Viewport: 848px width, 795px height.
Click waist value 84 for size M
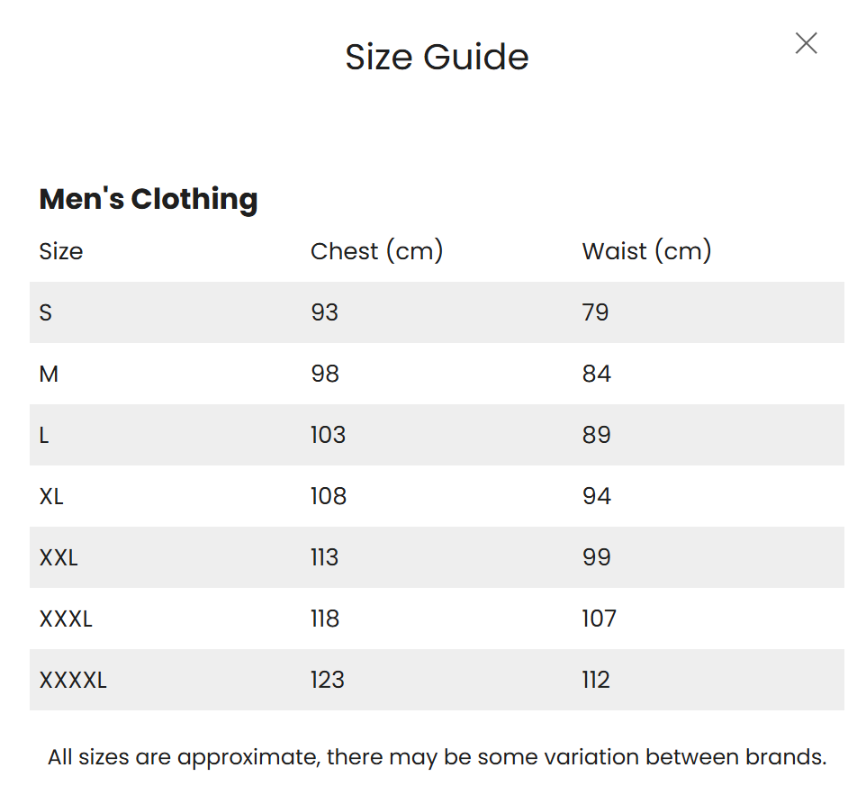[596, 374]
